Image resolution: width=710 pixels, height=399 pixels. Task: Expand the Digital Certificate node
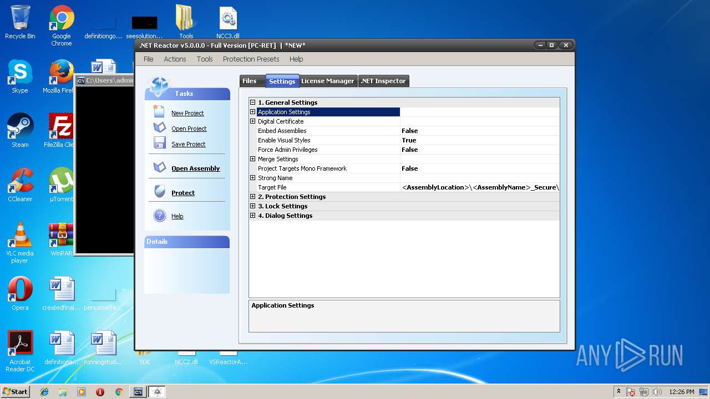click(x=253, y=121)
